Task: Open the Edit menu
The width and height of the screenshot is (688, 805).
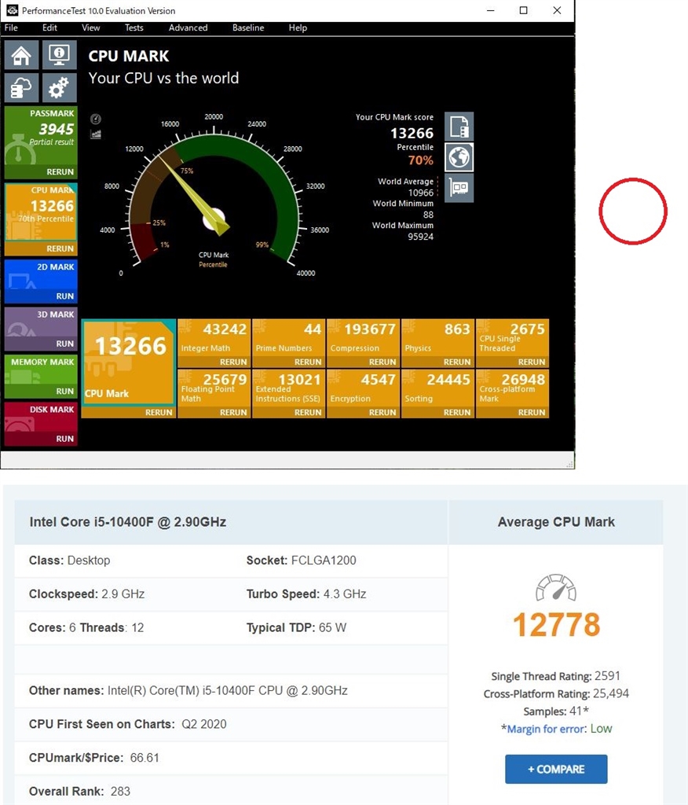Action: (x=49, y=28)
